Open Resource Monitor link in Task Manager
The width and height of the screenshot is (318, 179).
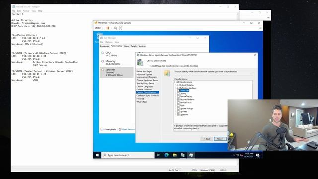point(127,129)
